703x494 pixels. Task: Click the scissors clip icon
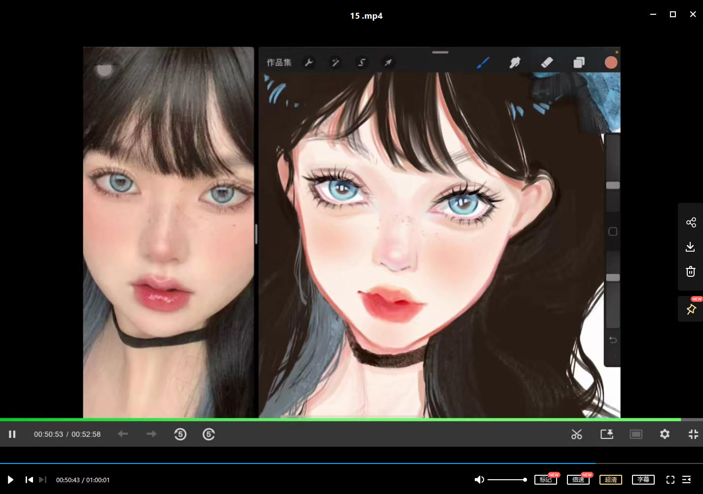coord(576,434)
